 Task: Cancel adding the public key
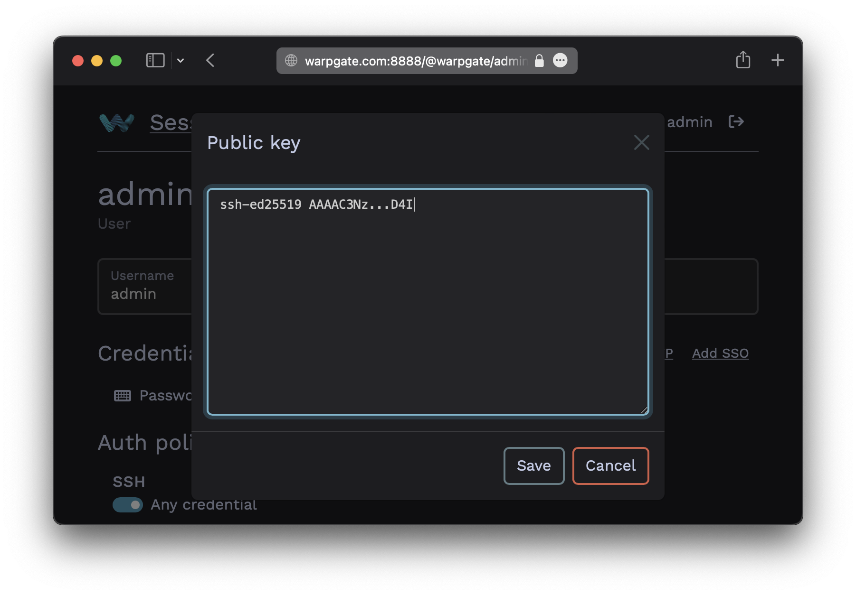point(610,465)
